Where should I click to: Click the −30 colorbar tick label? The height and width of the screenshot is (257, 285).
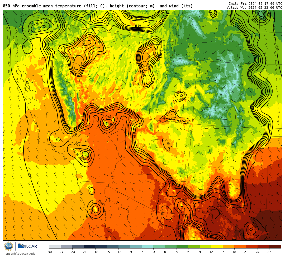[x=49, y=252]
